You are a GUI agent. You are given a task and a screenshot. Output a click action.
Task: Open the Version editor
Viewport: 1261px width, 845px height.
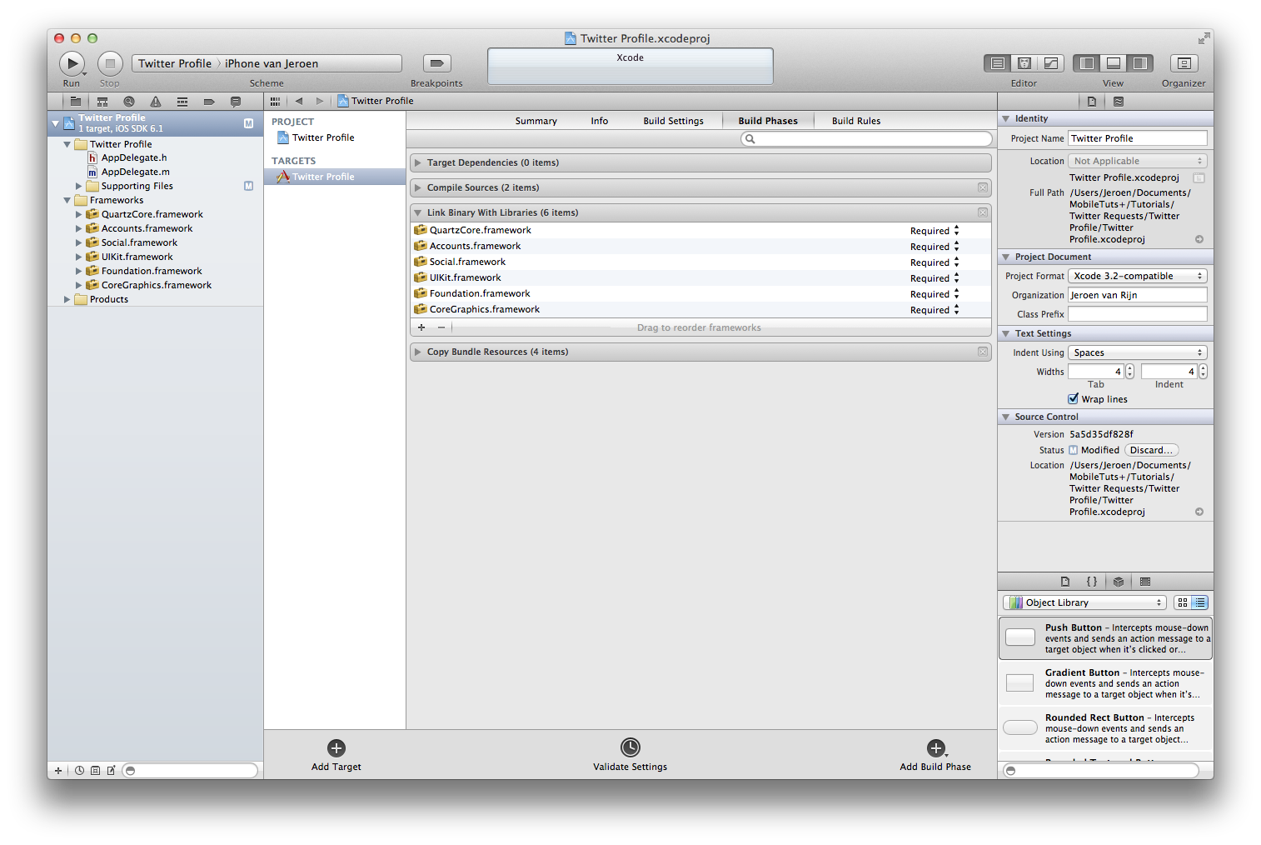[x=1051, y=63]
